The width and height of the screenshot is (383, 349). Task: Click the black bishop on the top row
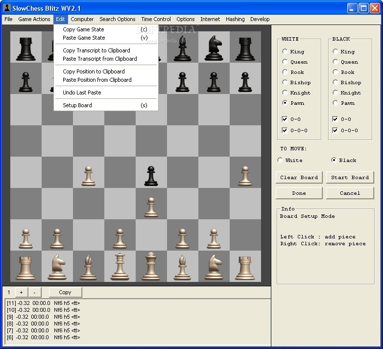click(x=183, y=48)
